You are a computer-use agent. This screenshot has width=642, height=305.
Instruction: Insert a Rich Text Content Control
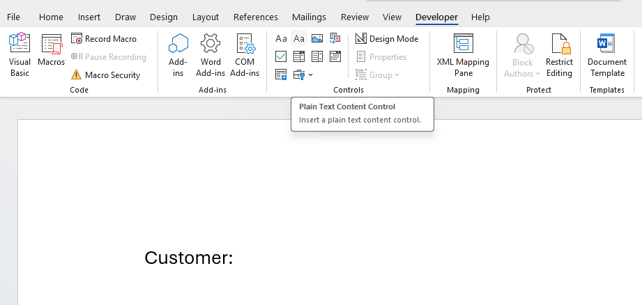coord(281,39)
